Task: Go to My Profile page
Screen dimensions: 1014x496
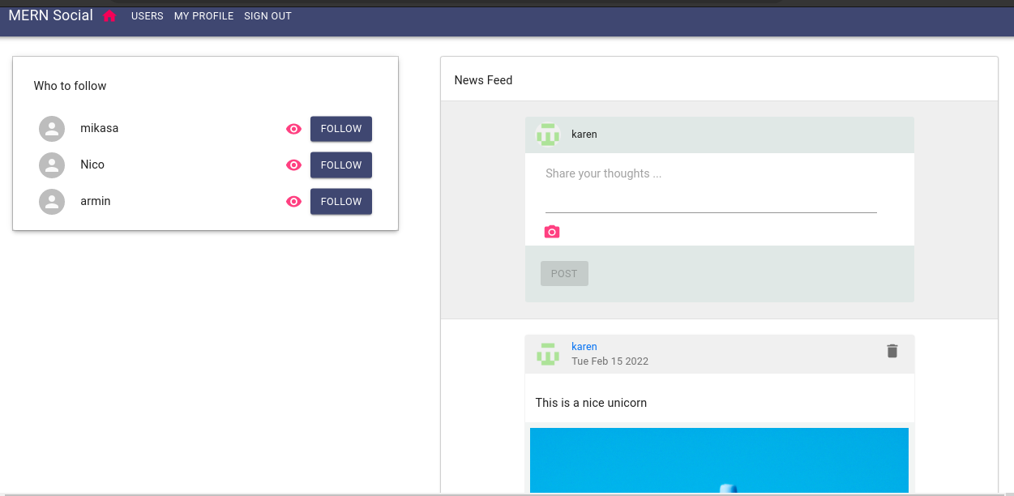Action: [203, 16]
